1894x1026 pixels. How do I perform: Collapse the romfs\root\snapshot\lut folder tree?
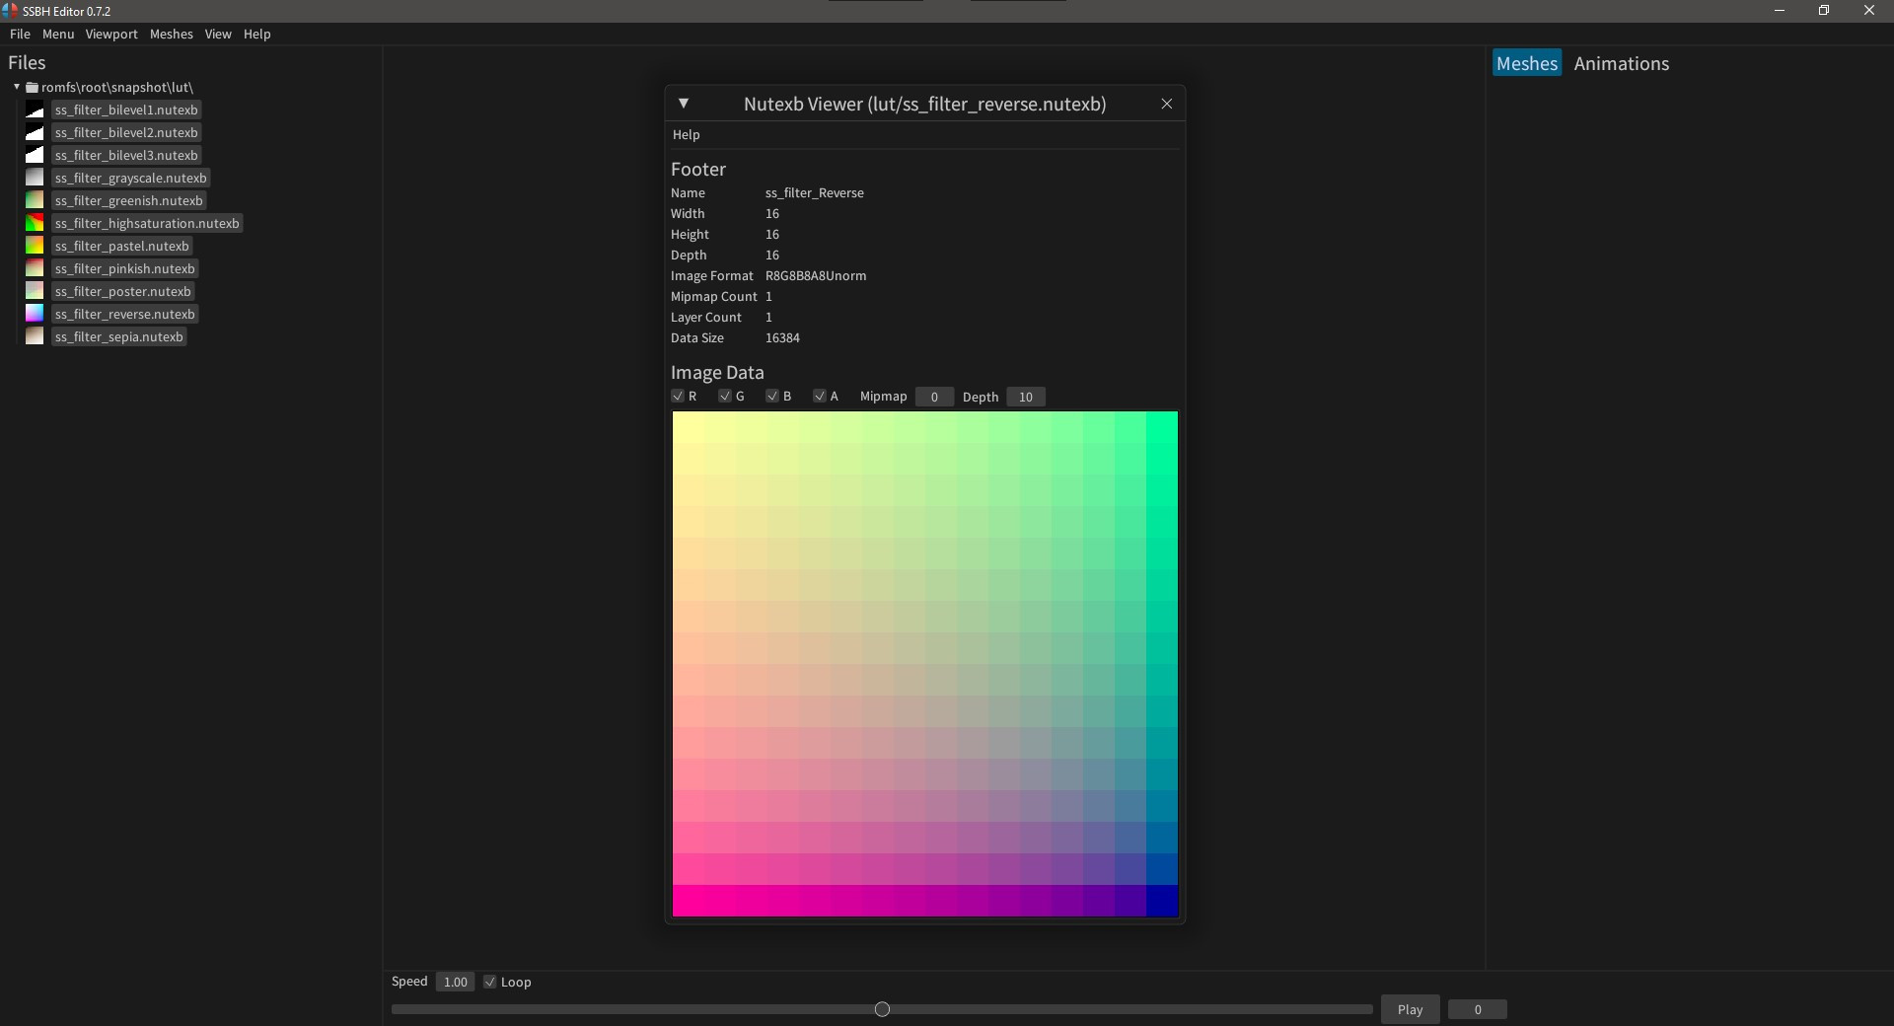[16, 87]
